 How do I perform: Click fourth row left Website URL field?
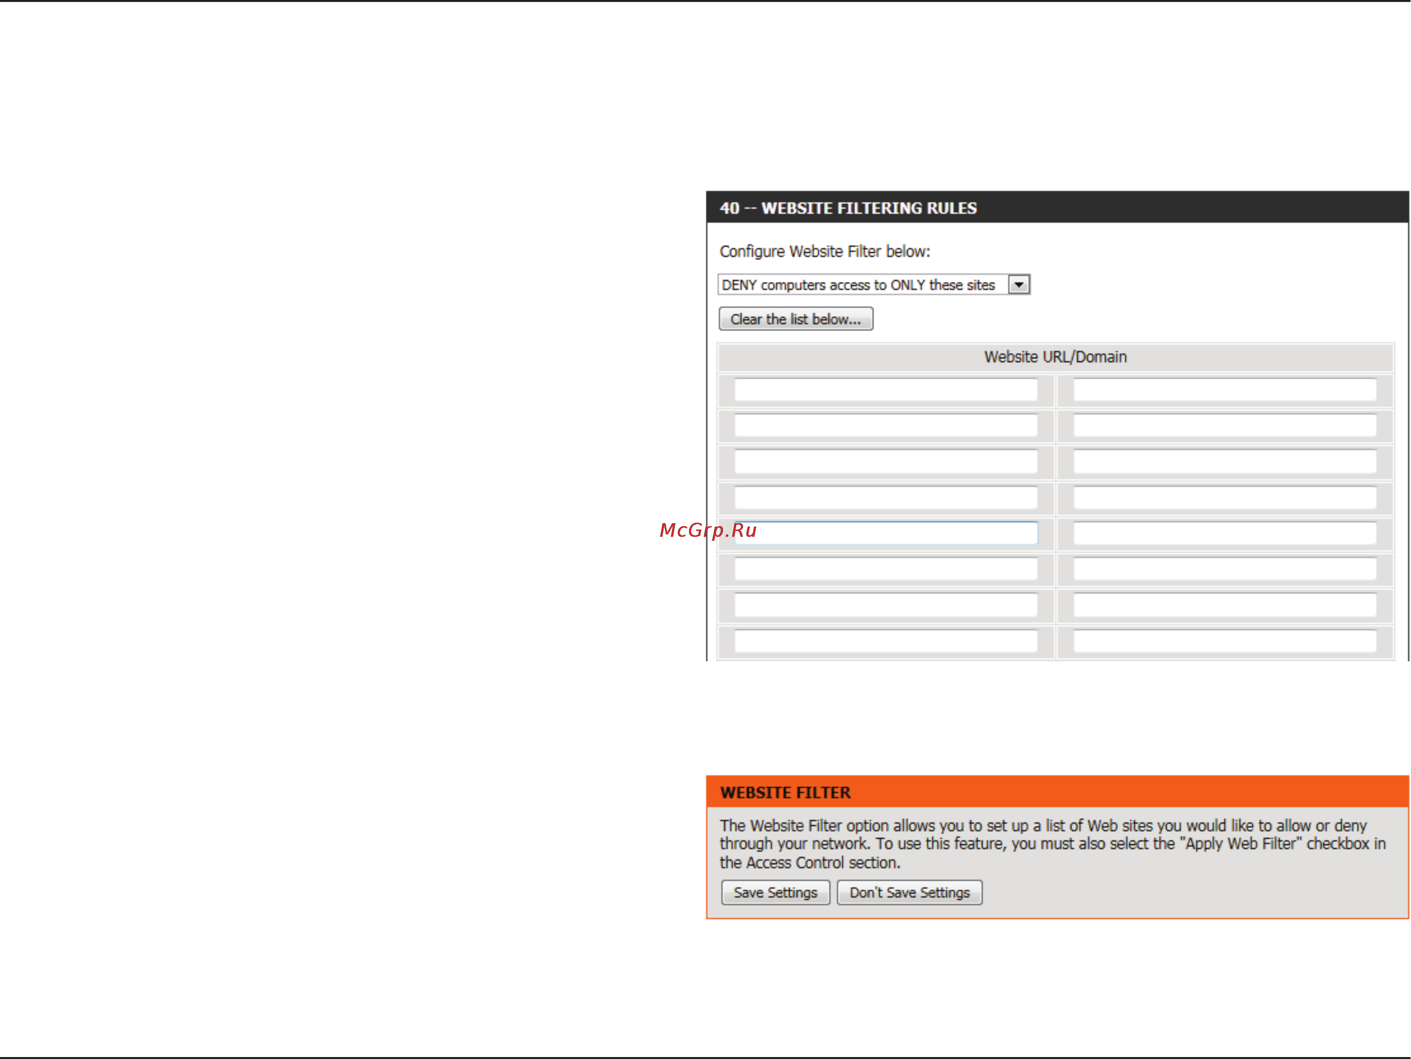coord(885,498)
